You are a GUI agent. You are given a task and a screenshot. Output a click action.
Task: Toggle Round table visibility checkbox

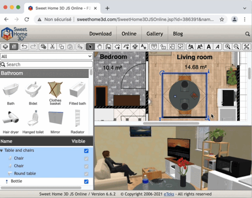tap(86, 174)
